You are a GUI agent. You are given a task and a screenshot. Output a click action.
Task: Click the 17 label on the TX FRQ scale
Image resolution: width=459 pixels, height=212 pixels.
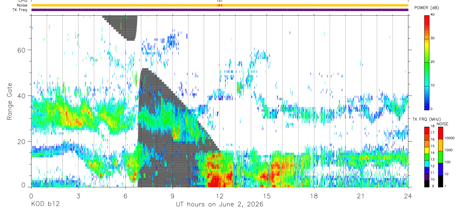[x=432, y=133]
